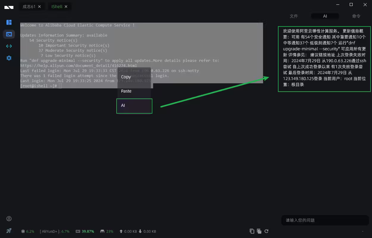
Task: Click the '54 Security notice(s)' terminal line
Action: point(53,40)
